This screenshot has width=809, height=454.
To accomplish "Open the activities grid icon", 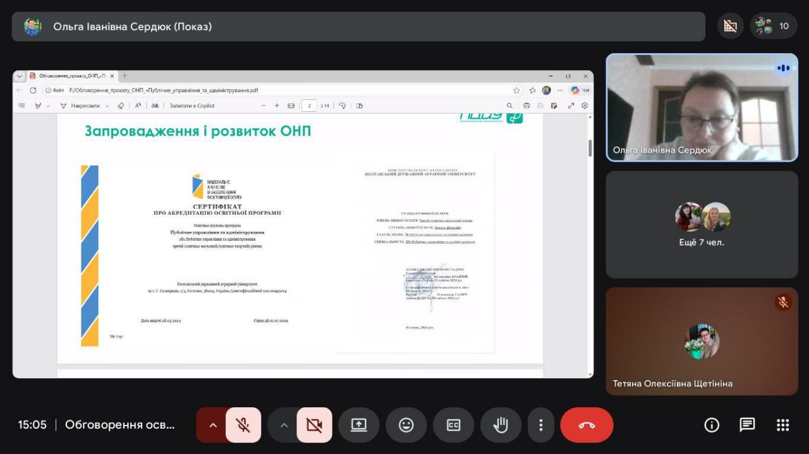I will tap(782, 425).
